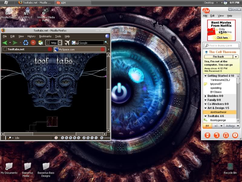Open the Firefox Tools menu
The image size is (242, 182).
click(x=58, y=36)
